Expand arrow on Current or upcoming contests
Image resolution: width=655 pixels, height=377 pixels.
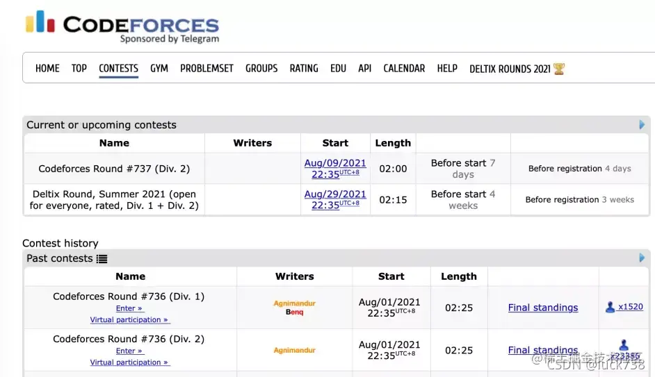tap(642, 125)
